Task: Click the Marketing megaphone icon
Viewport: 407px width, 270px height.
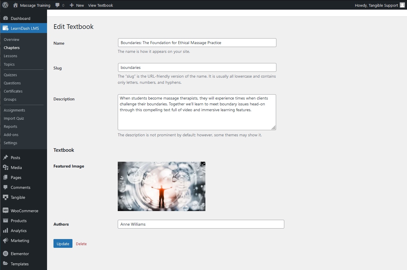Action: [6, 241]
